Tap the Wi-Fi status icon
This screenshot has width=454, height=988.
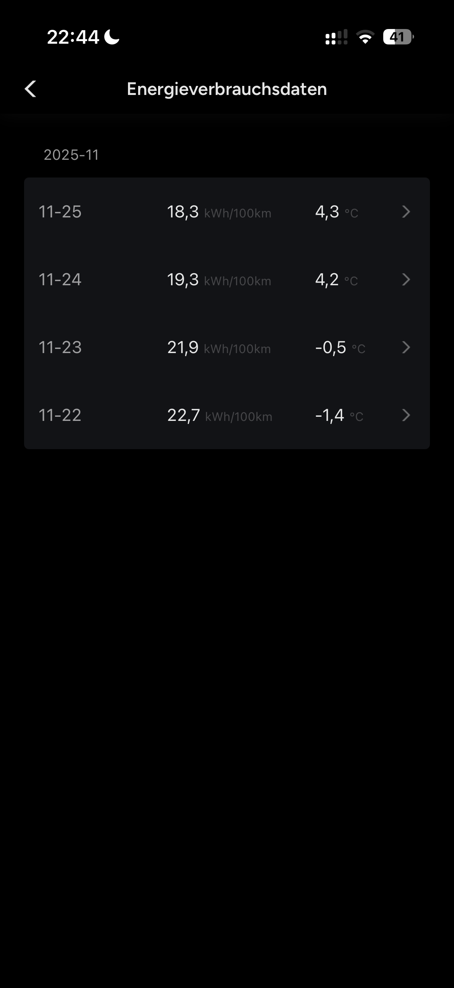click(365, 37)
